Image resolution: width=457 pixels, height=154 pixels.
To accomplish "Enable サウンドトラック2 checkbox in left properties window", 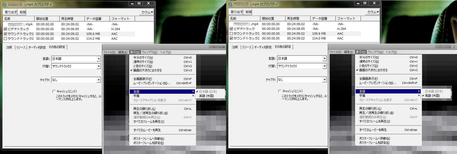I will [5, 39].
